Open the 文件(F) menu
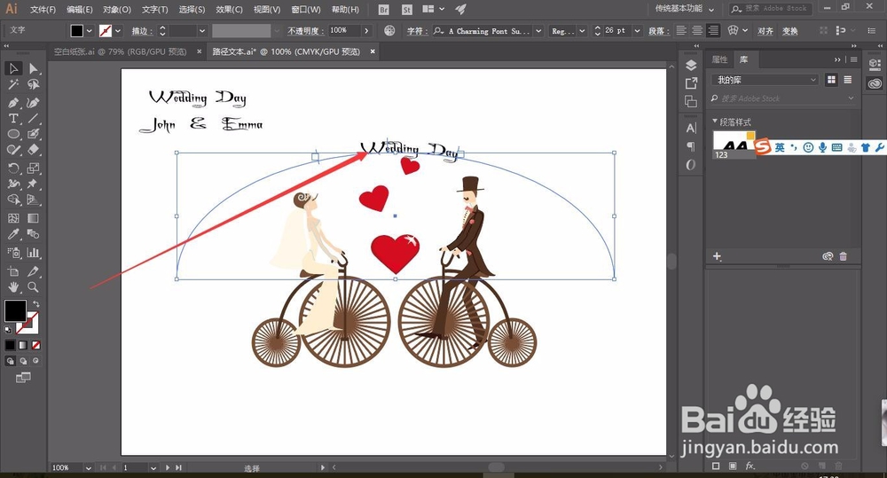This screenshot has width=887, height=478. pyautogui.click(x=43, y=10)
